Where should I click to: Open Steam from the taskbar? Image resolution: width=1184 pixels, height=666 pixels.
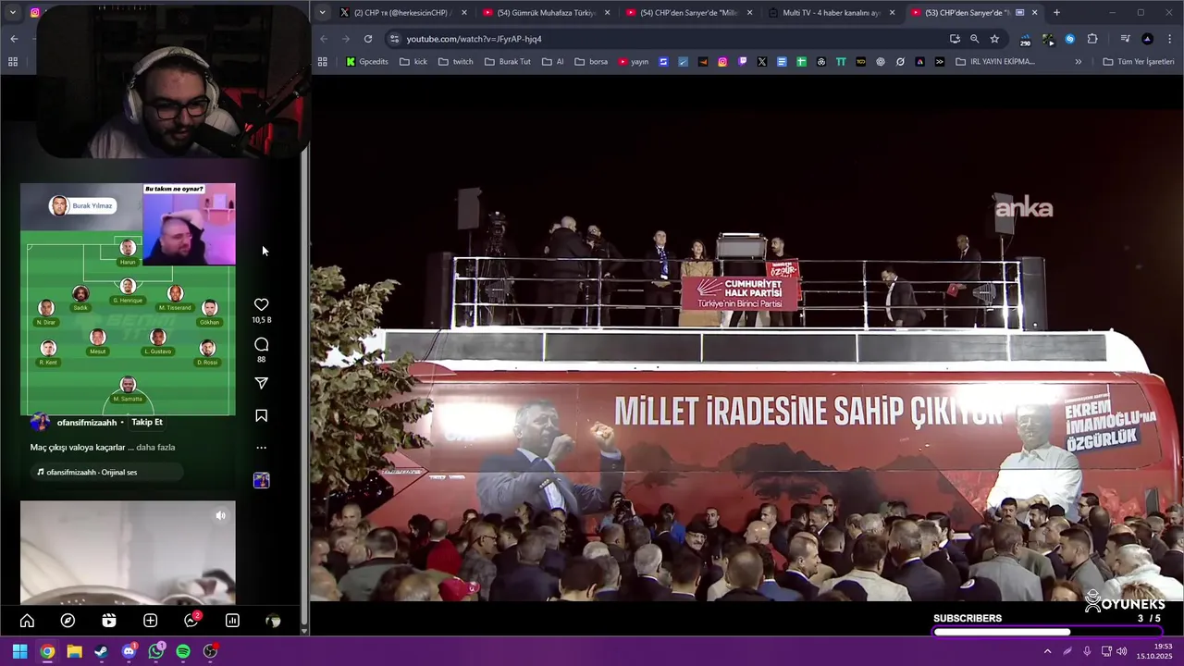[x=101, y=651]
